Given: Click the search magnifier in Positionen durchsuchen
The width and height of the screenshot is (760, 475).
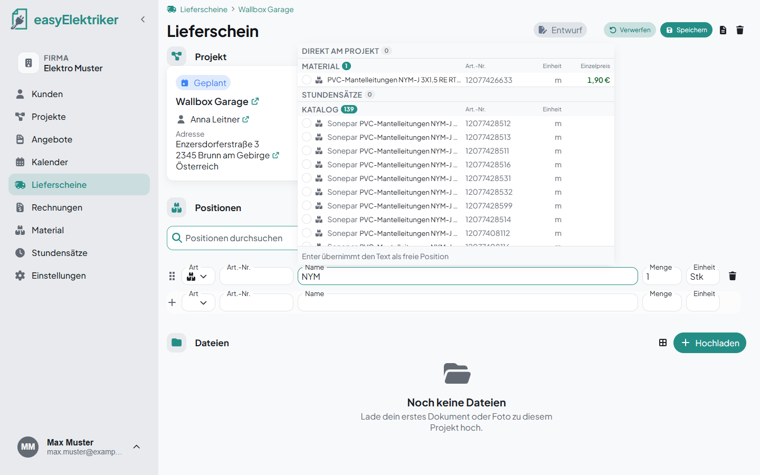Looking at the screenshot, I should pos(177,238).
